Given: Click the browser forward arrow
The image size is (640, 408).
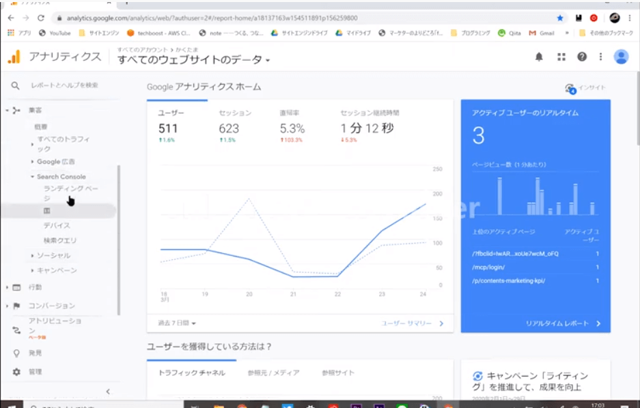Looking at the screenshot, I should [x=26, y=18].
